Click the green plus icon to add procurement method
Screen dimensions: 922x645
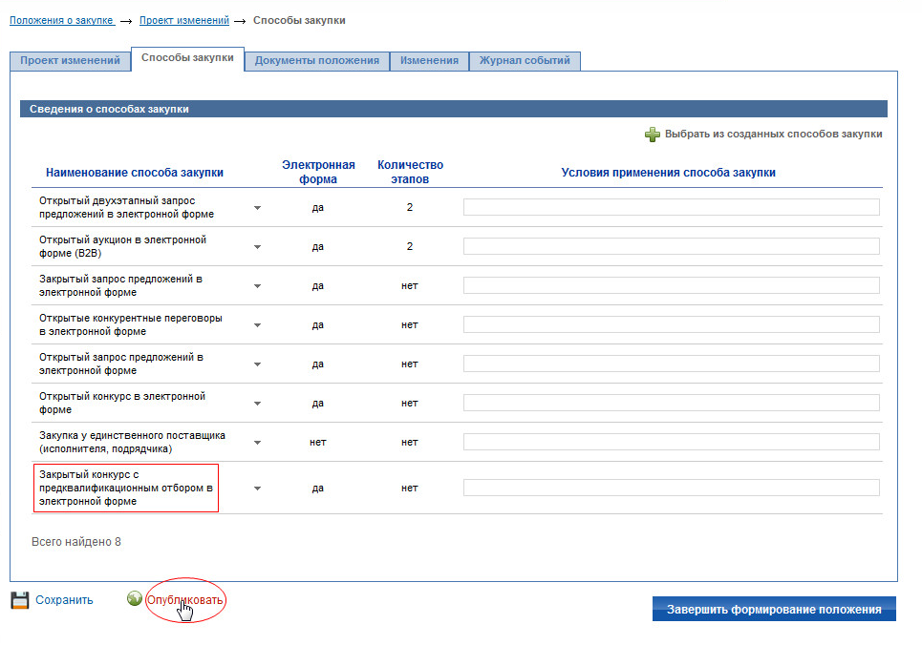(653, 135)
